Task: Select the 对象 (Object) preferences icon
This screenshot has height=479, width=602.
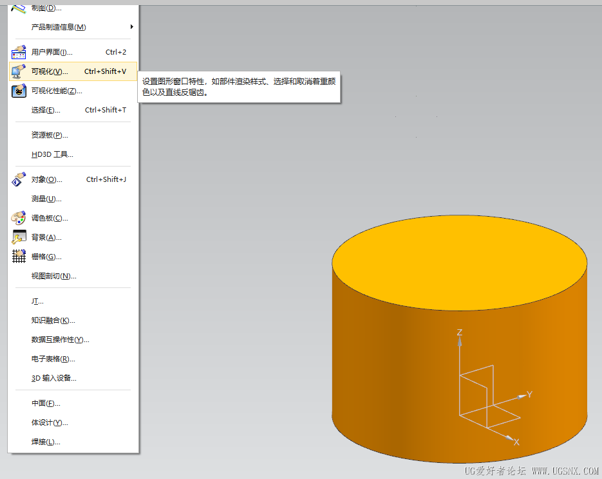Action: click(18, 179)
